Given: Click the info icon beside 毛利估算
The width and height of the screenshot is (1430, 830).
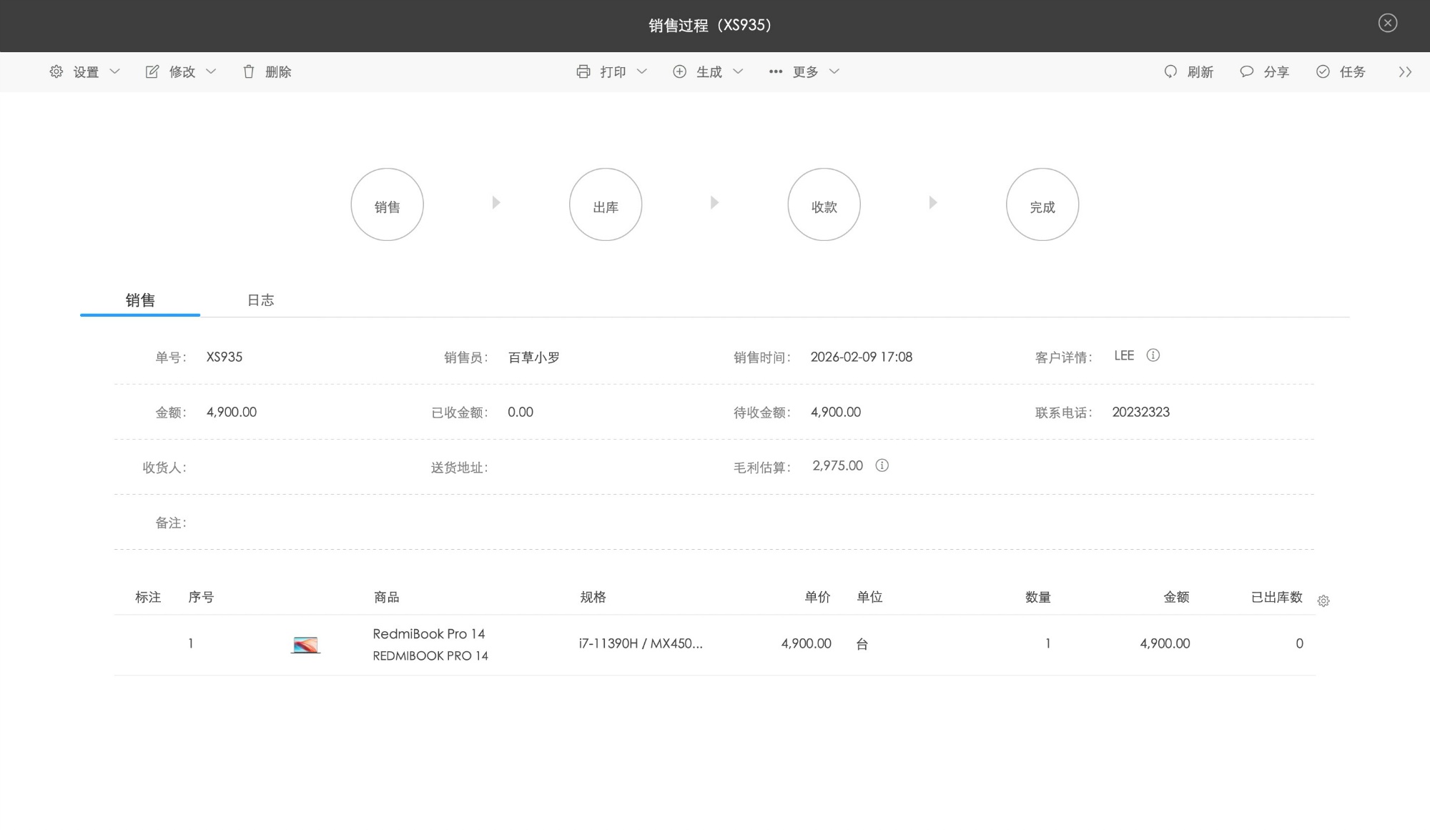Looking at the screenshot, I should pos(882,465).
